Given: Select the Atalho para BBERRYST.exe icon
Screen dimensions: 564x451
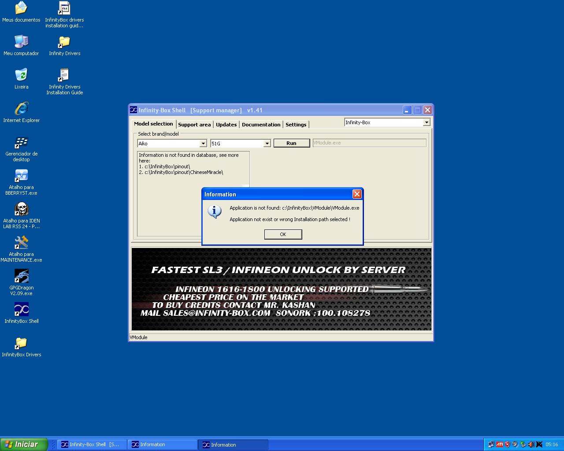Looking at the screenshot, I should click(21, 182).
